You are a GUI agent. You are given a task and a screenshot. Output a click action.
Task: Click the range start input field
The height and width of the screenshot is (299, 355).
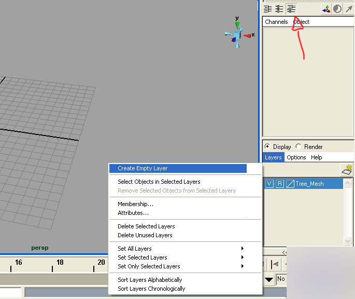coord(10,292)
